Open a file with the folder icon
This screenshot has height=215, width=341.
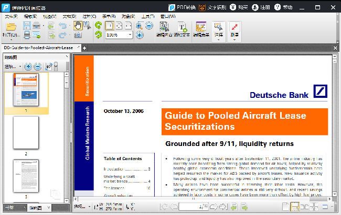point(11,27)
